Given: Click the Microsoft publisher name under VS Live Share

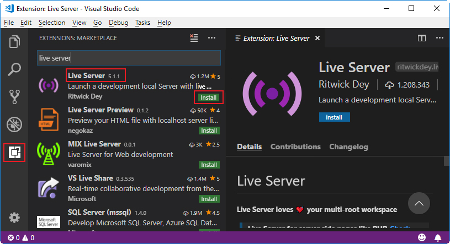Looking at the screenshot, I should 82,199.
